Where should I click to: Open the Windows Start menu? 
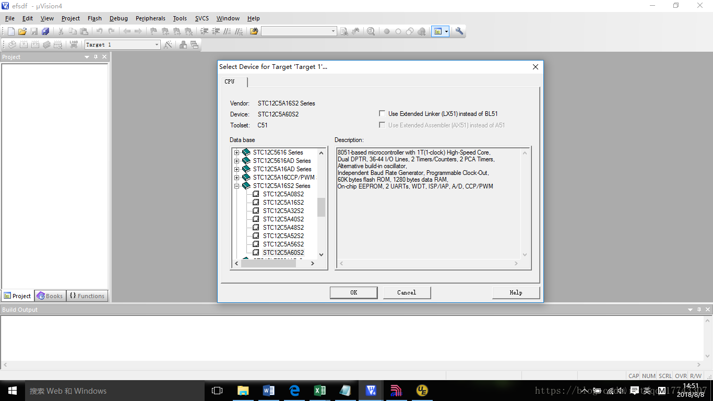13,391
